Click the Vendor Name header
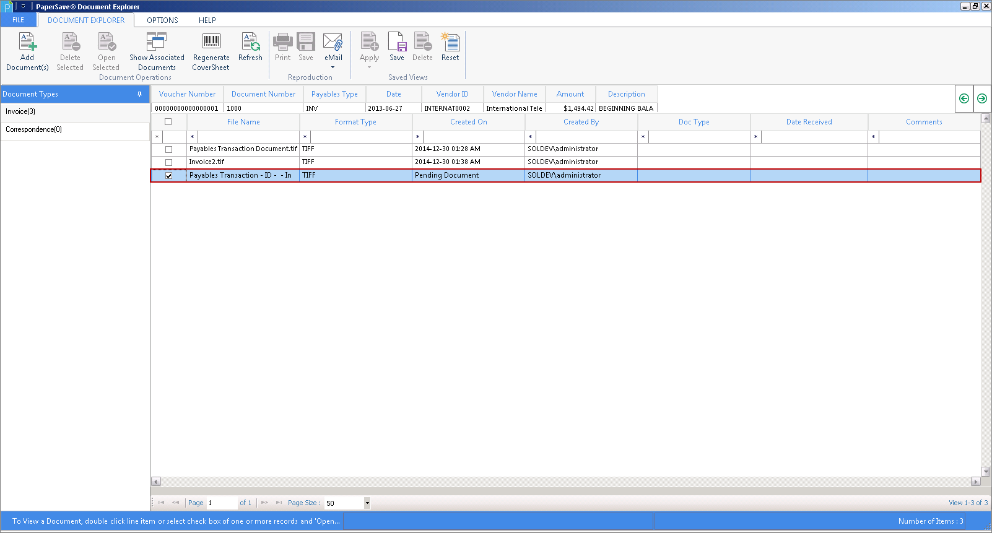 click(x=515, y=94)
